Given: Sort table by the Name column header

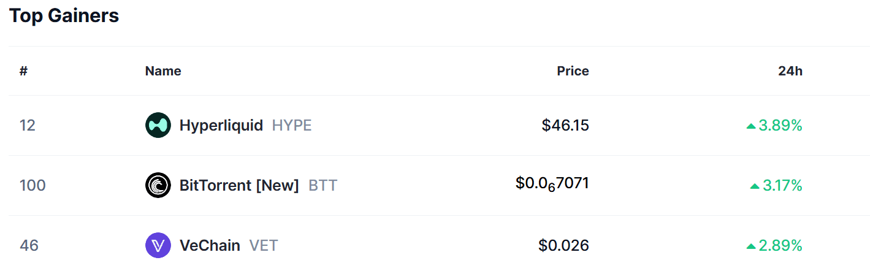Looking at the screenshot, I should click(x=163, y=71).
